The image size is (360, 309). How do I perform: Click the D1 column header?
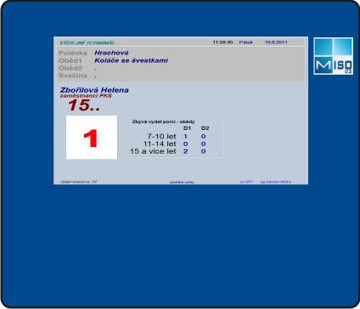187,128
